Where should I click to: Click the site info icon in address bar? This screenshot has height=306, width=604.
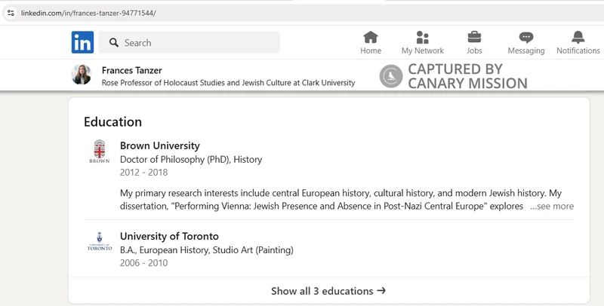click(x=11, y=13)
